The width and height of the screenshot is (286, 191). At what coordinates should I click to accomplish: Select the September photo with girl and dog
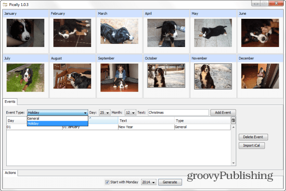[119, 77]
